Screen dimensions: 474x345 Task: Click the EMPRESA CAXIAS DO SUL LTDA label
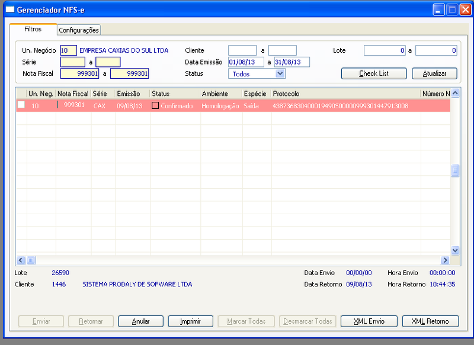coord(124,50)
